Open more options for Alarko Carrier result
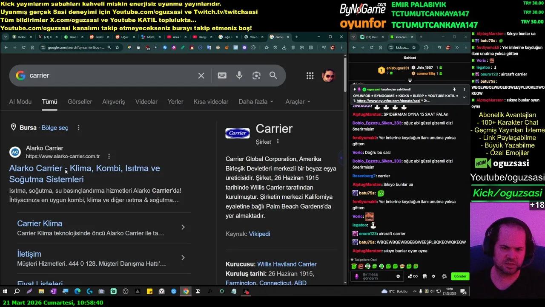 coord(109,156)
